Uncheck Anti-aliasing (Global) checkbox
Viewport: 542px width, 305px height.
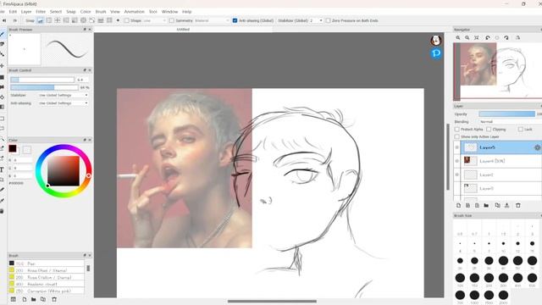click(x=235, y=20)
